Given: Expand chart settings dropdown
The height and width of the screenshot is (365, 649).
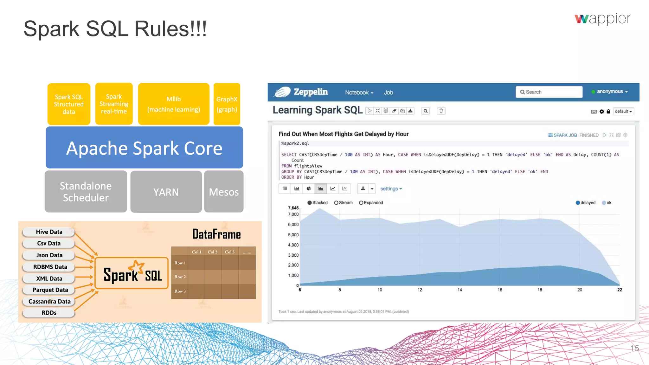Looking at the screenshot, I should [391, 189].
